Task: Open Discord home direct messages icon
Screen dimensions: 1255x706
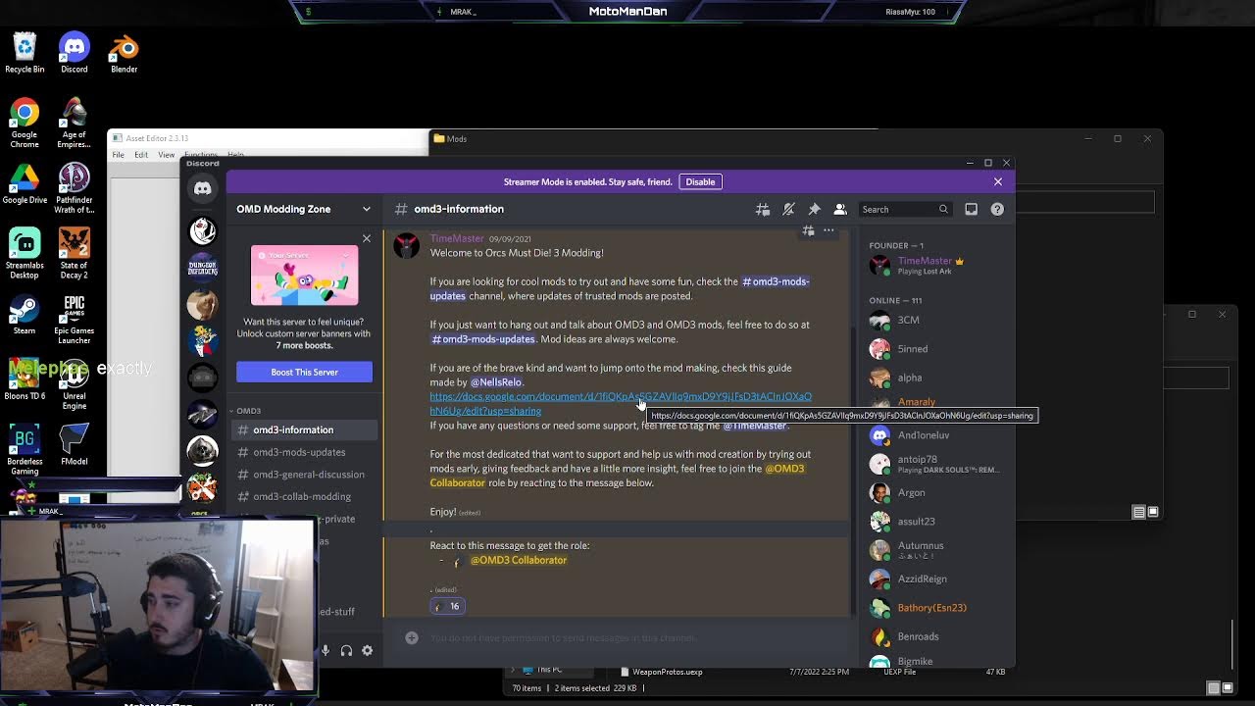Action: [203, 188]
